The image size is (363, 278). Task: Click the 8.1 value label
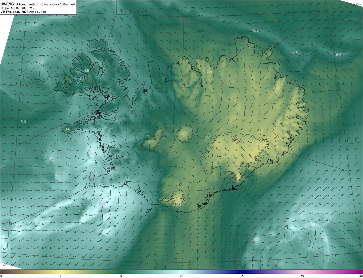click(x=40, y=63)
